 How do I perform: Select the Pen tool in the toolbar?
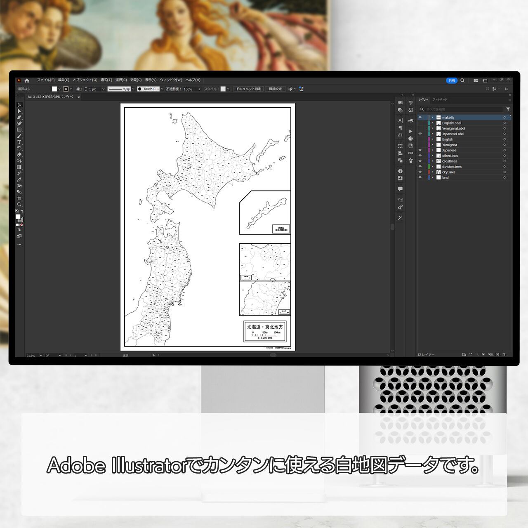tap(19, 118)
